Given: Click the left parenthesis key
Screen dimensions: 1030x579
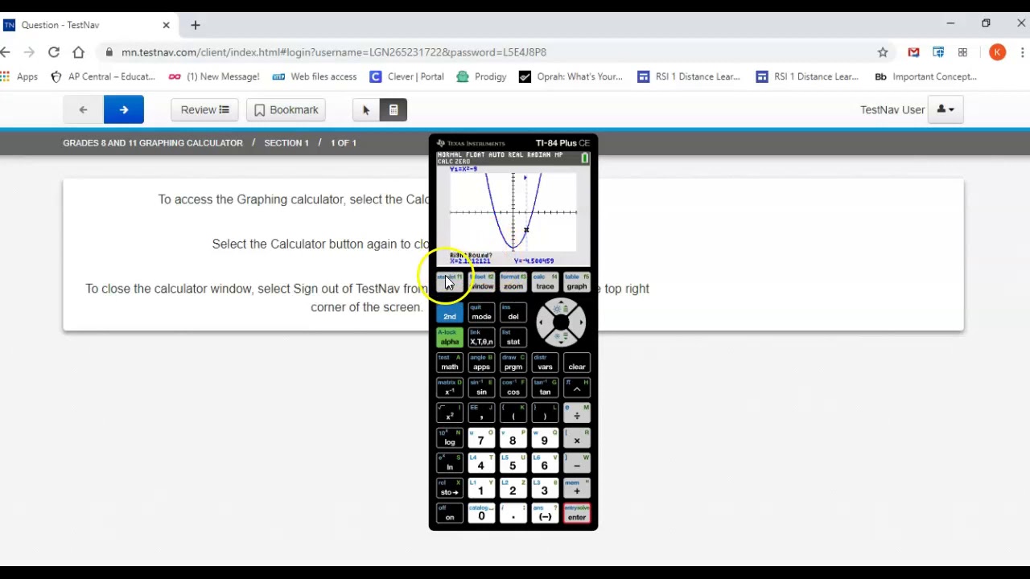Looking at the screenshot, I should click(513, 413).
